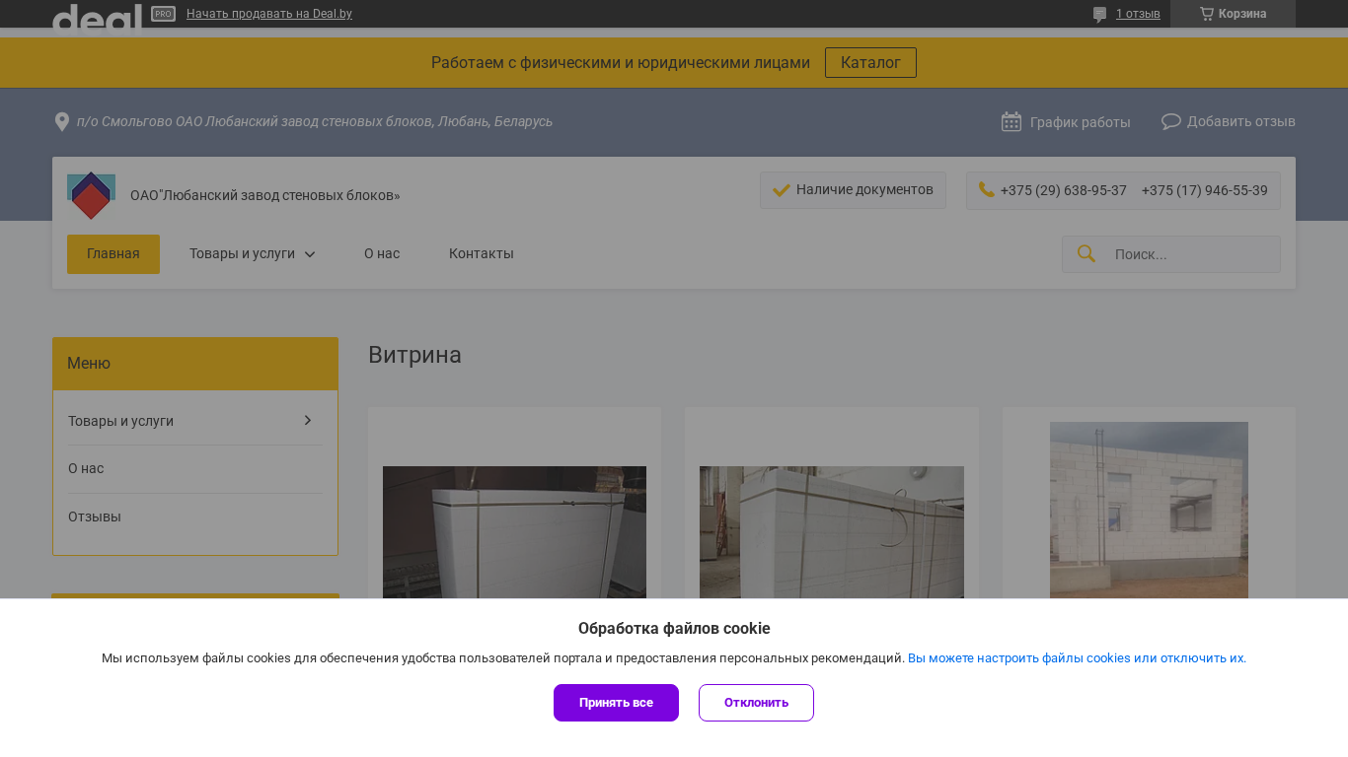Click the search magnifier icon
This screenshot has height=757, width=1348.
point(1086,253)
